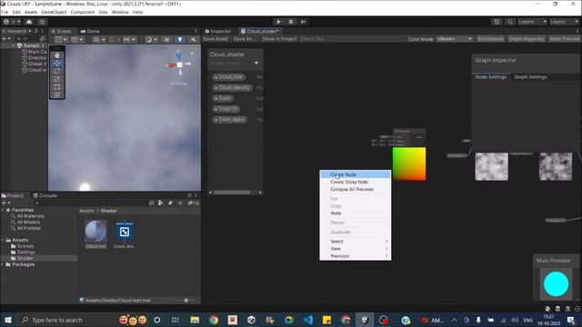This screenshot has width=582, height=327.
Task: Expand the Packages tree folder
Action: coord(3,264)
